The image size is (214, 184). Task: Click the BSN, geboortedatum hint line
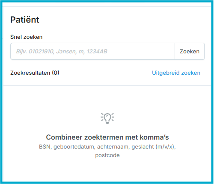coord(107,147)
